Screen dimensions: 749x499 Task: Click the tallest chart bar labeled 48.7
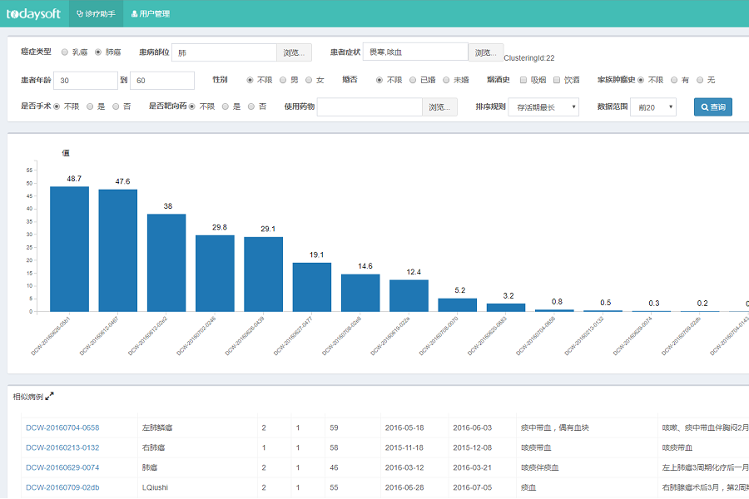click(69, 249)
